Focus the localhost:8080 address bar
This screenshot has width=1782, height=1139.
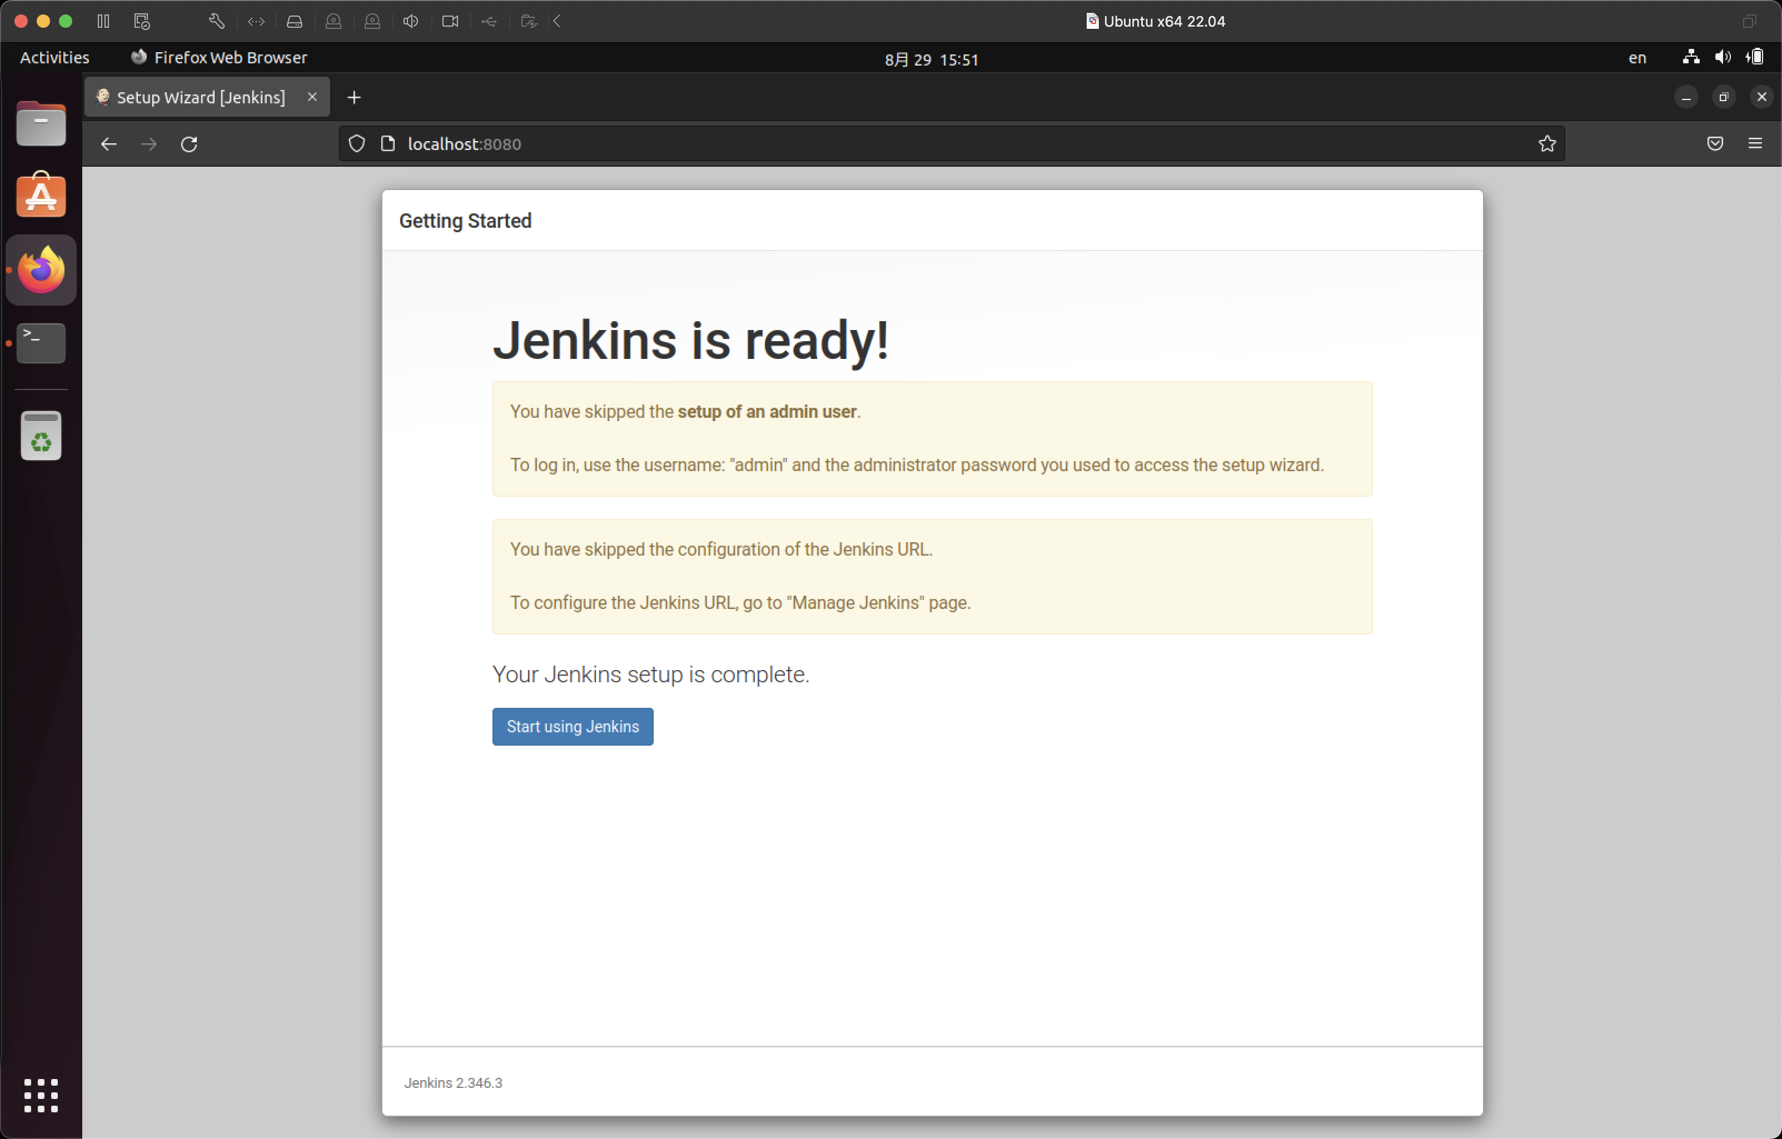(x=951, y=143)
